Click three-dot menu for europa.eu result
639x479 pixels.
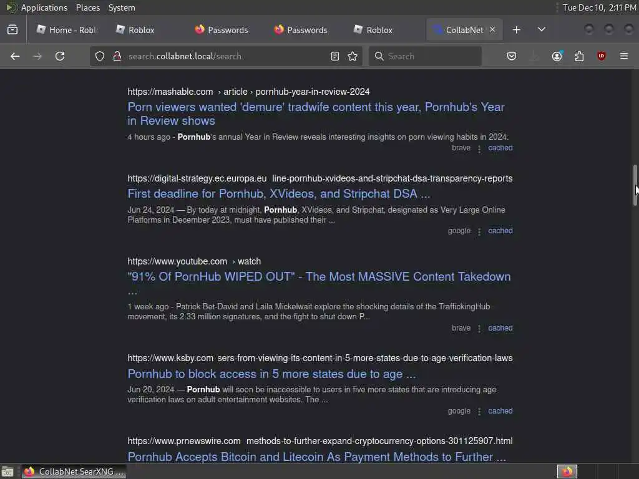point(479,231)
